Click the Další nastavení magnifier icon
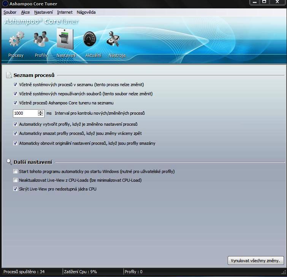Screen dimensions: 287x277 pos(9,162)
